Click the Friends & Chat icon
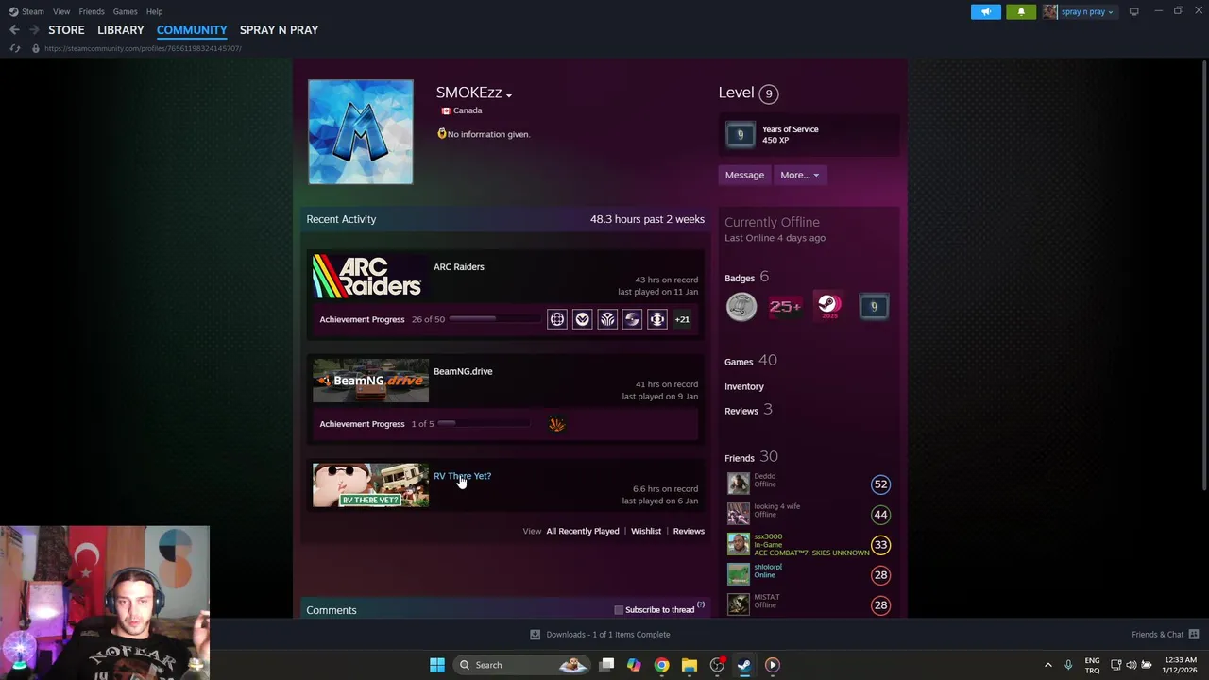This screenshot has height=680, width=1209. (x=1193, y=635)
